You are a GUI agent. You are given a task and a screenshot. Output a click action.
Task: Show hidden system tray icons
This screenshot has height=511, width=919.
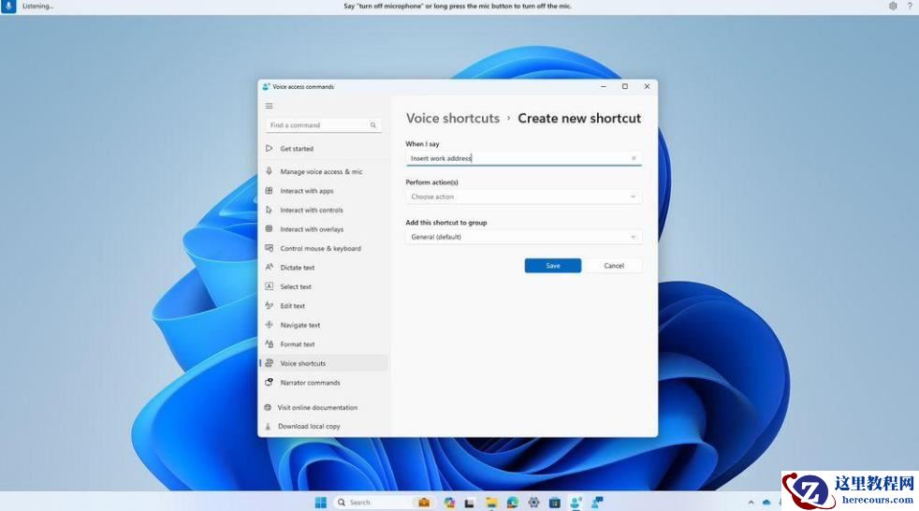tap(751, 503)
